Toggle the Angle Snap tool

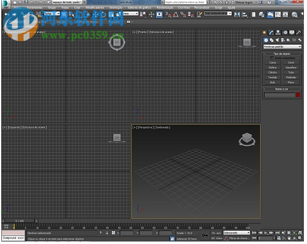(175, 15)
